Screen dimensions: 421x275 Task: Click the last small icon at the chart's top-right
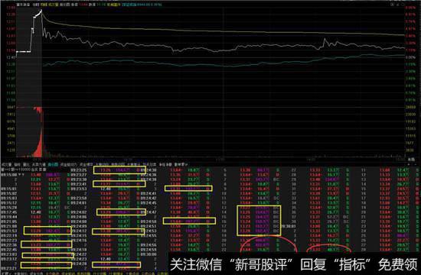pos(403,5)
